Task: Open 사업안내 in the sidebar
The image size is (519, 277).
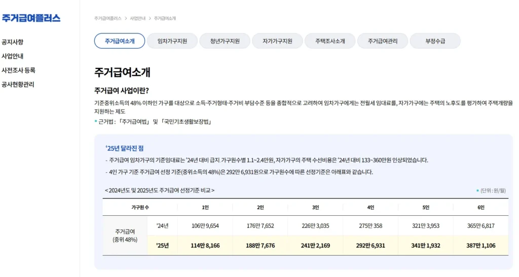Action: [13, 56]
